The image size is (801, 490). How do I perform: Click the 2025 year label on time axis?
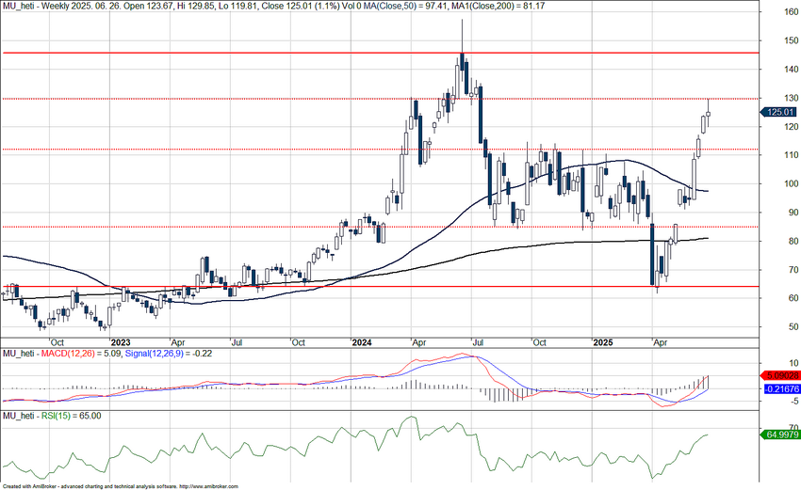coord(603,342)
